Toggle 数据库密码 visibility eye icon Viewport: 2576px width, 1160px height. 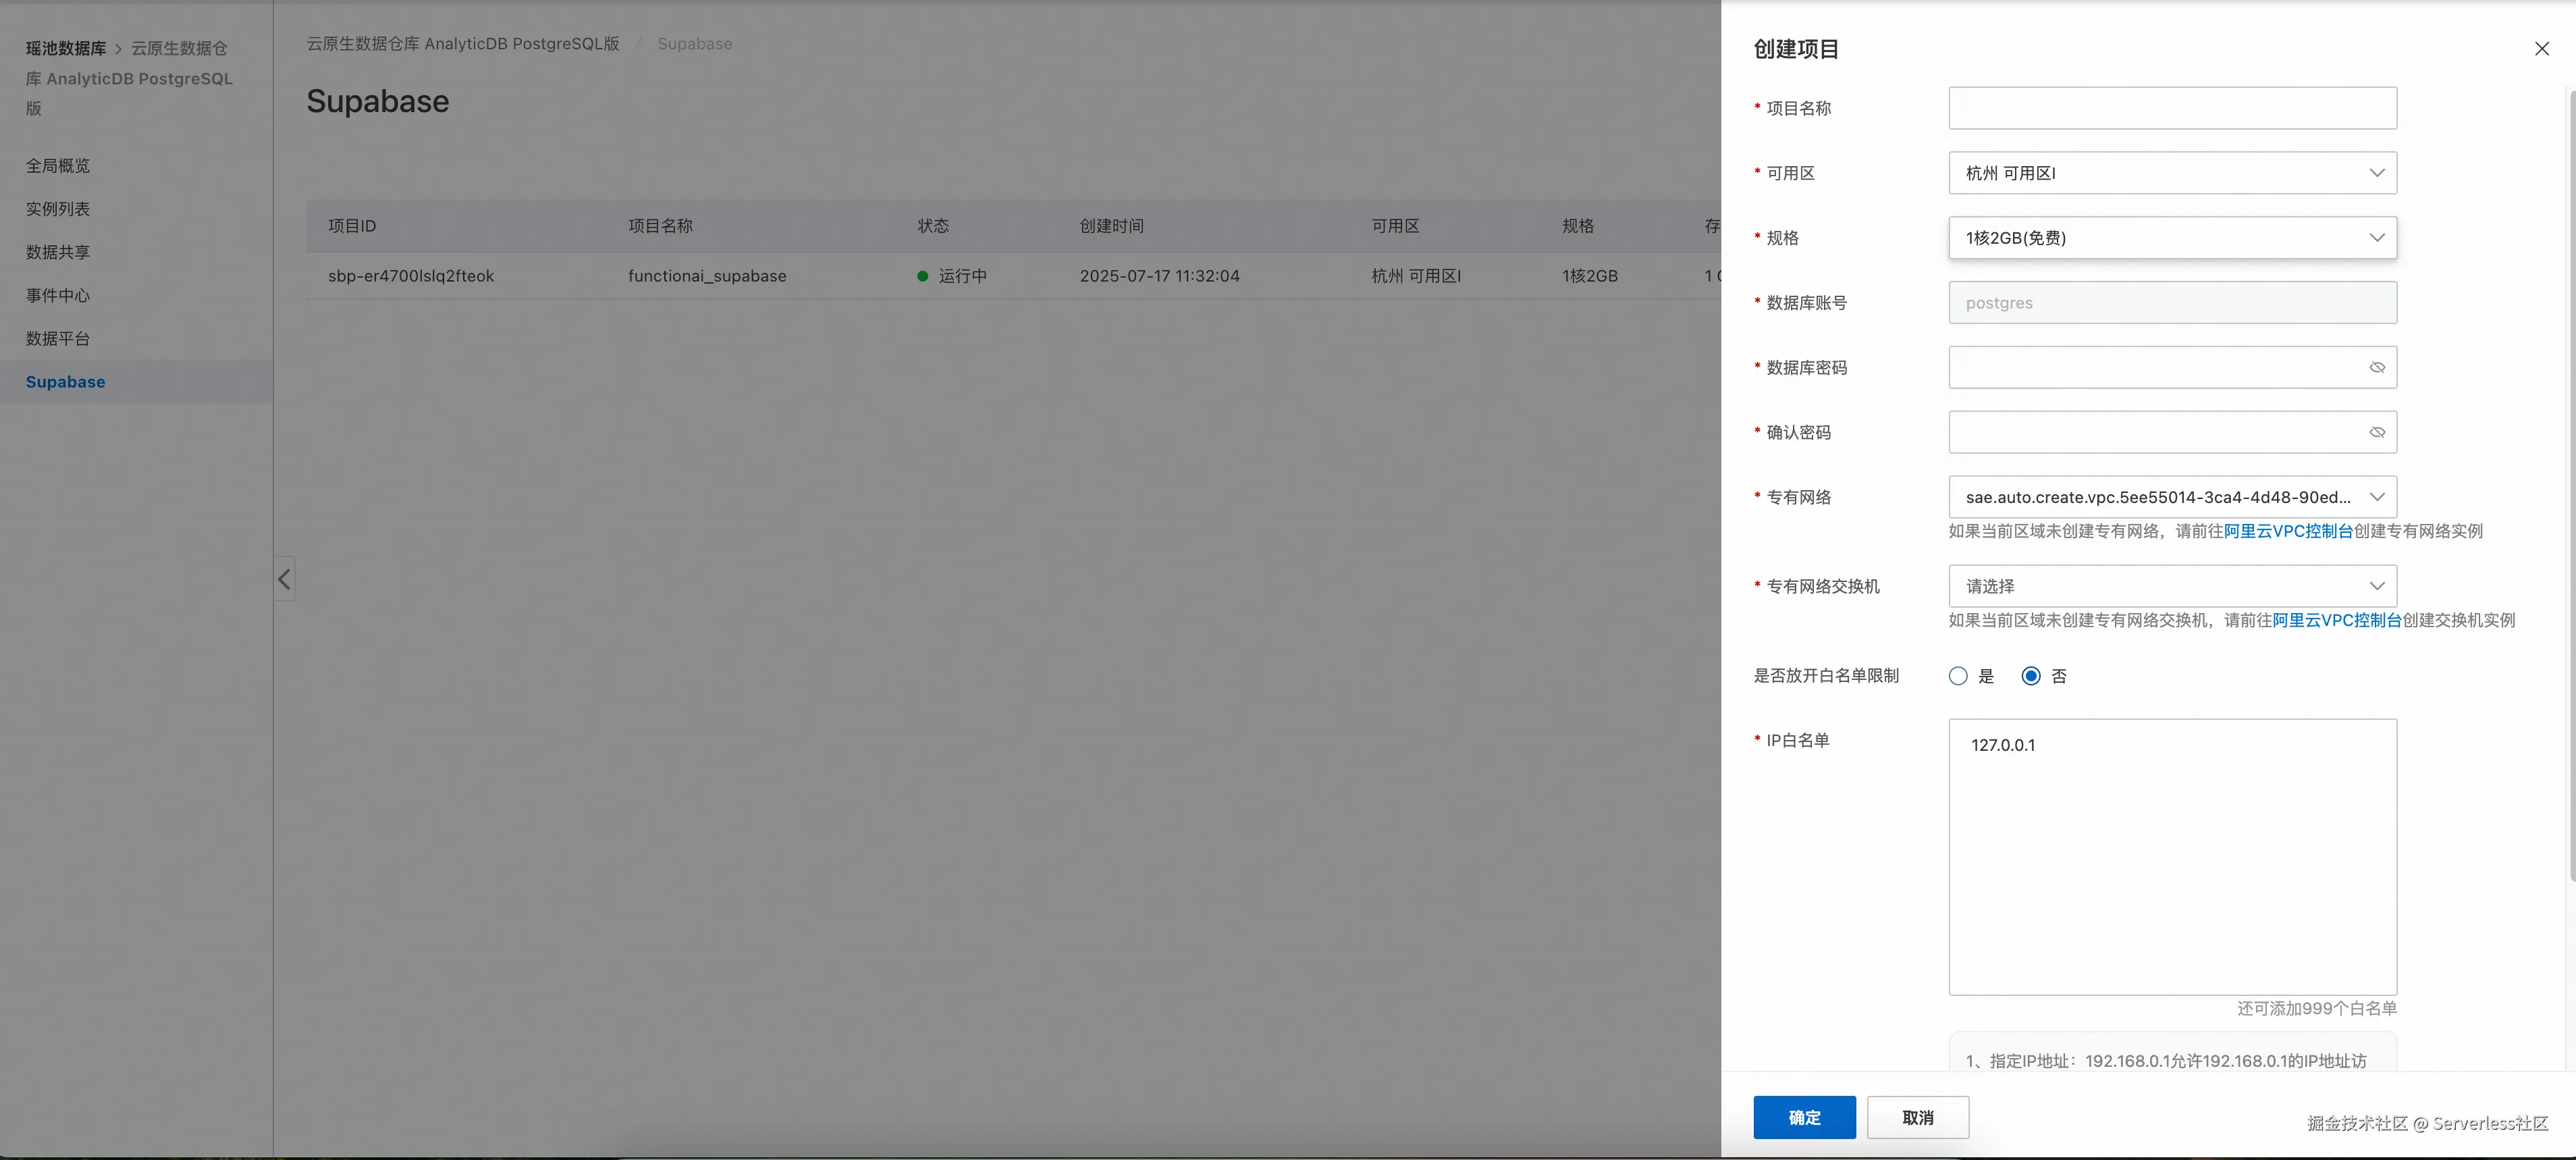click(2377, 368)
